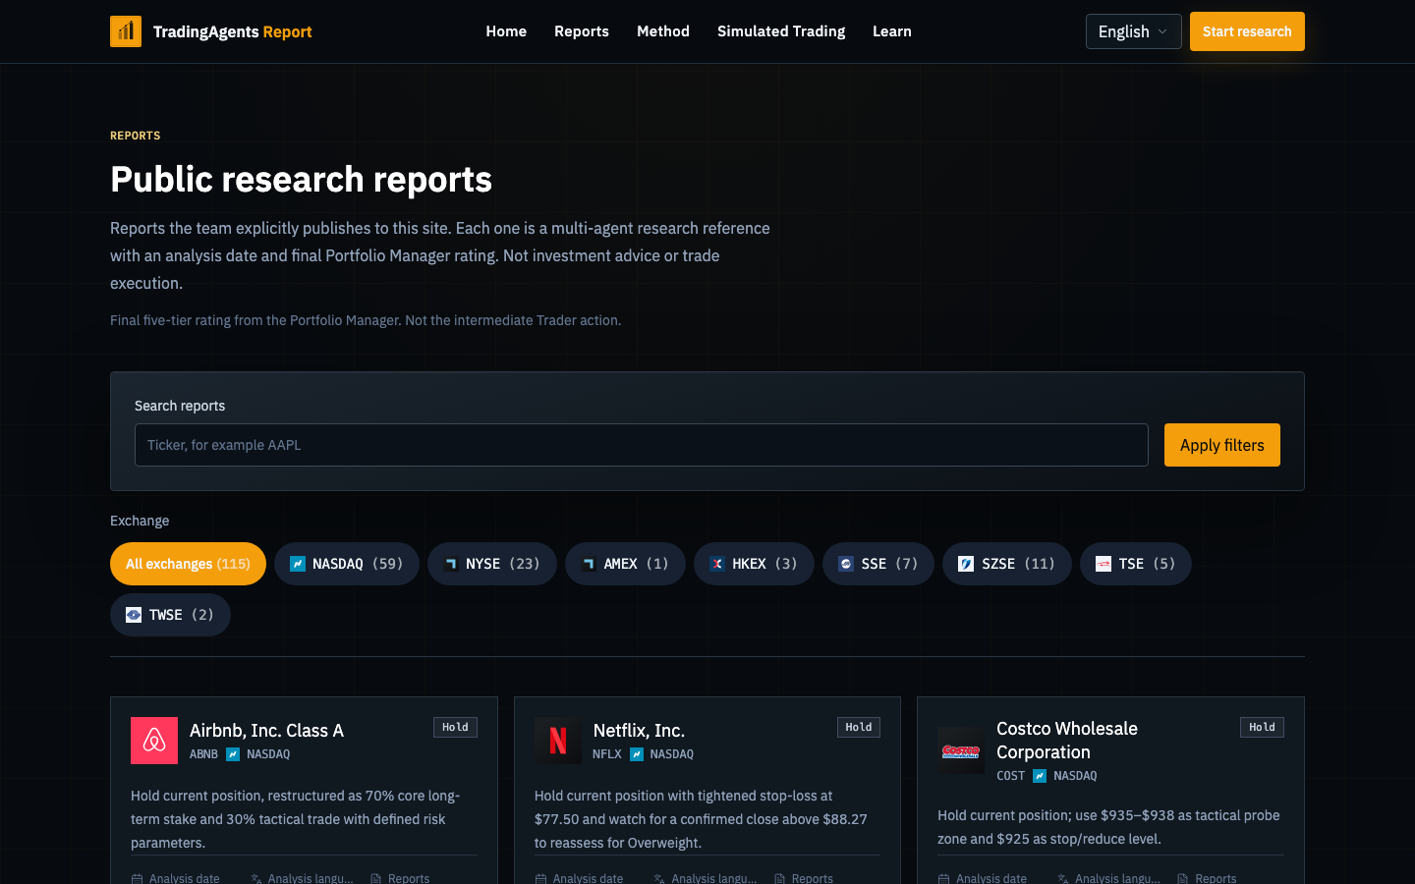
Task: Open Netflix, Inc. report title
Action: tap(639, 731)
